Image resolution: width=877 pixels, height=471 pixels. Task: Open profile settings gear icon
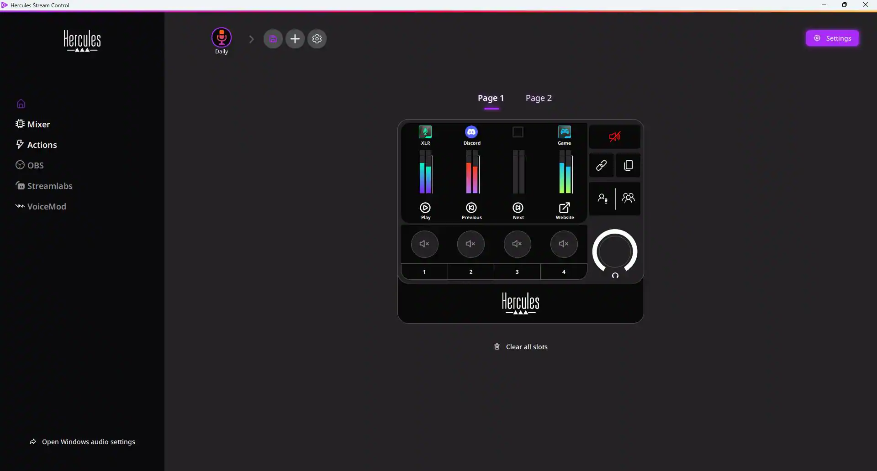pyautogui.click(x=317, y=39)
